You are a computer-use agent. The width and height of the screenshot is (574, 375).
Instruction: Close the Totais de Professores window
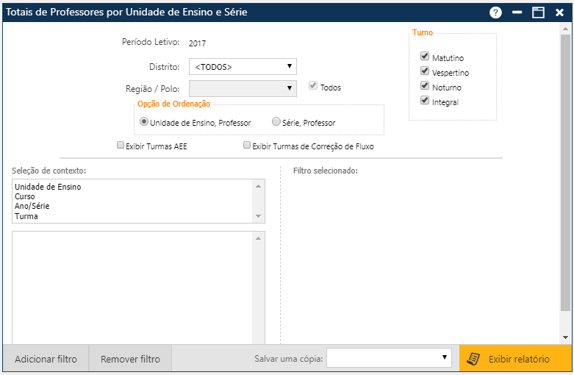click(x=559, y=12)
